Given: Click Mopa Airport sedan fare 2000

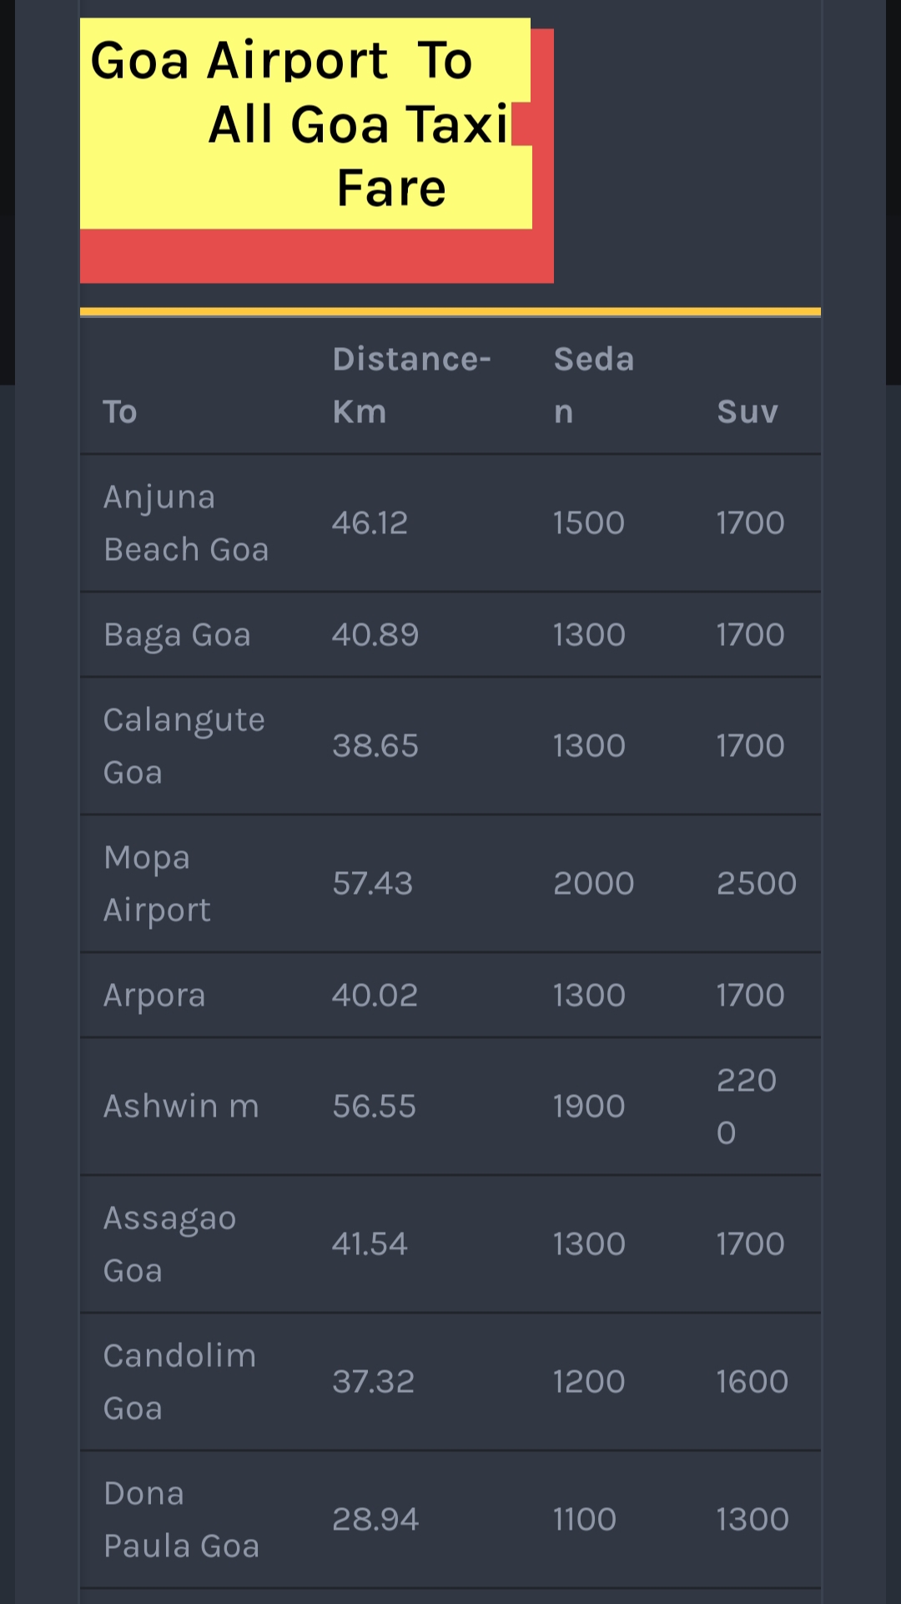Looking at the screenshot, I should click(594, 884).
